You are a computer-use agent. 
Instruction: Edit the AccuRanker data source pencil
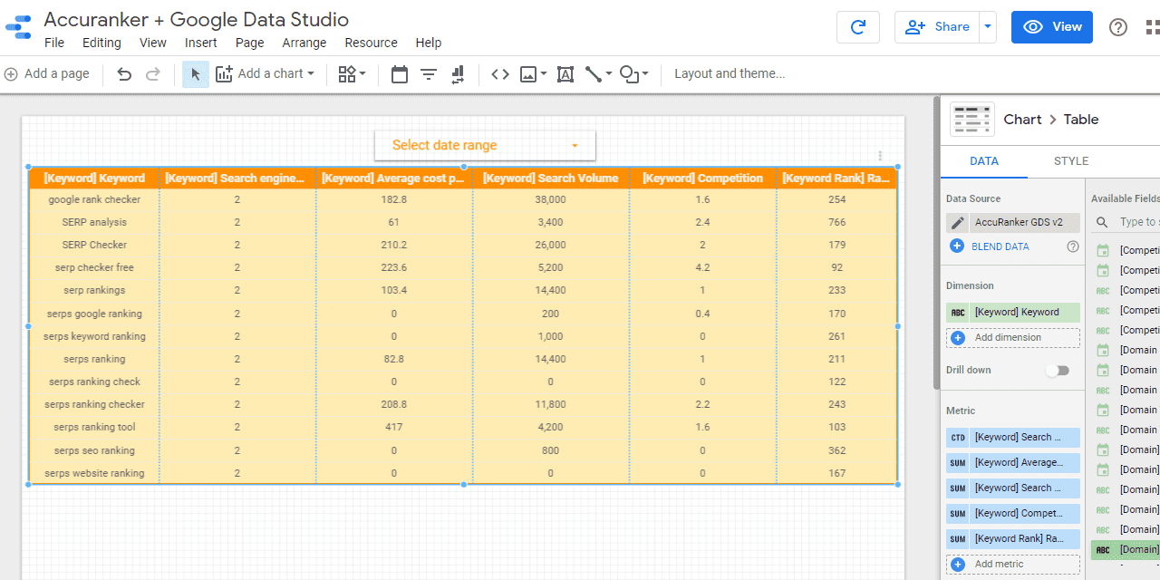pyautogui.click(x=957, y=223)
